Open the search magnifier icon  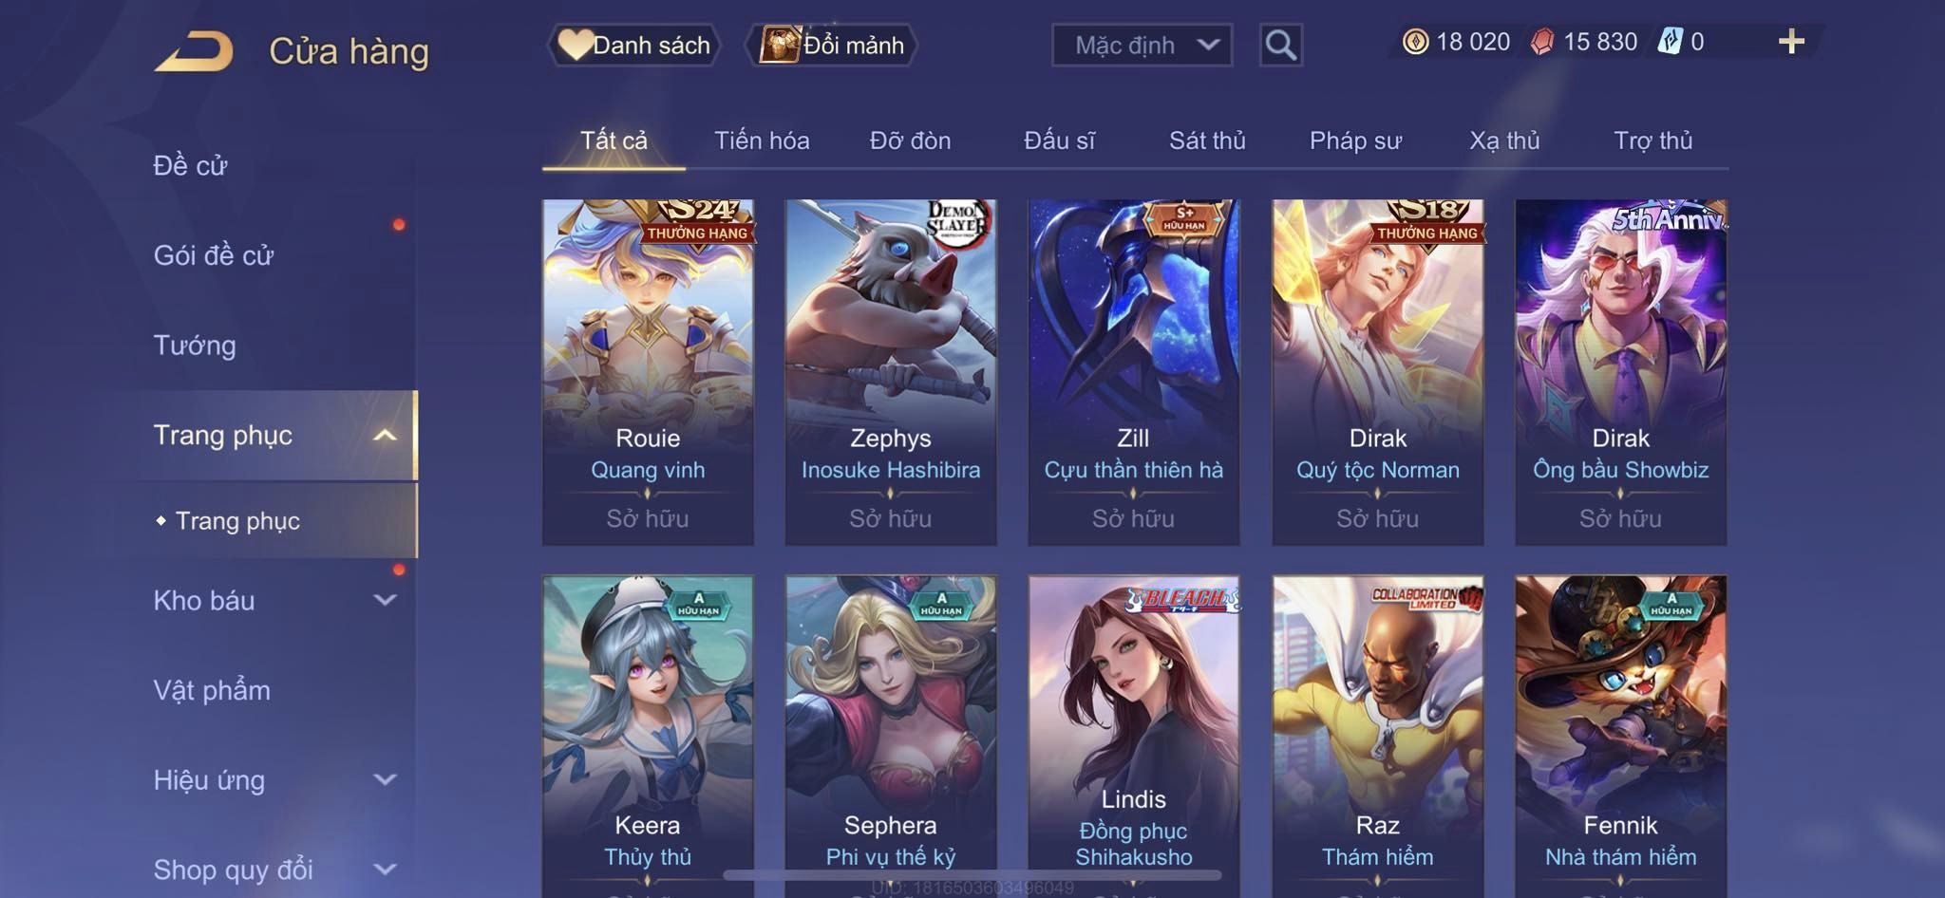(x=1280, y=45)
